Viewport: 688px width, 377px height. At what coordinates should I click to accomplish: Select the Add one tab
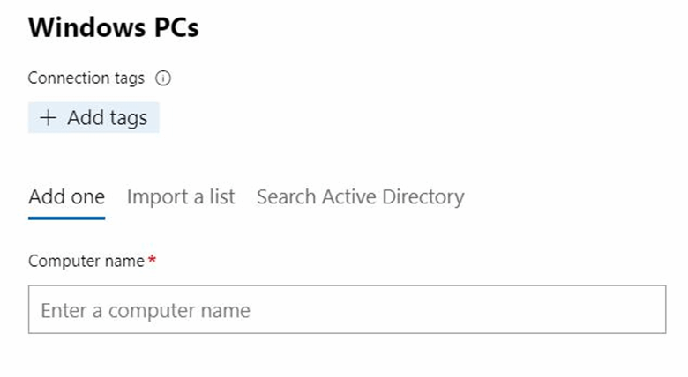coord(66,196)
